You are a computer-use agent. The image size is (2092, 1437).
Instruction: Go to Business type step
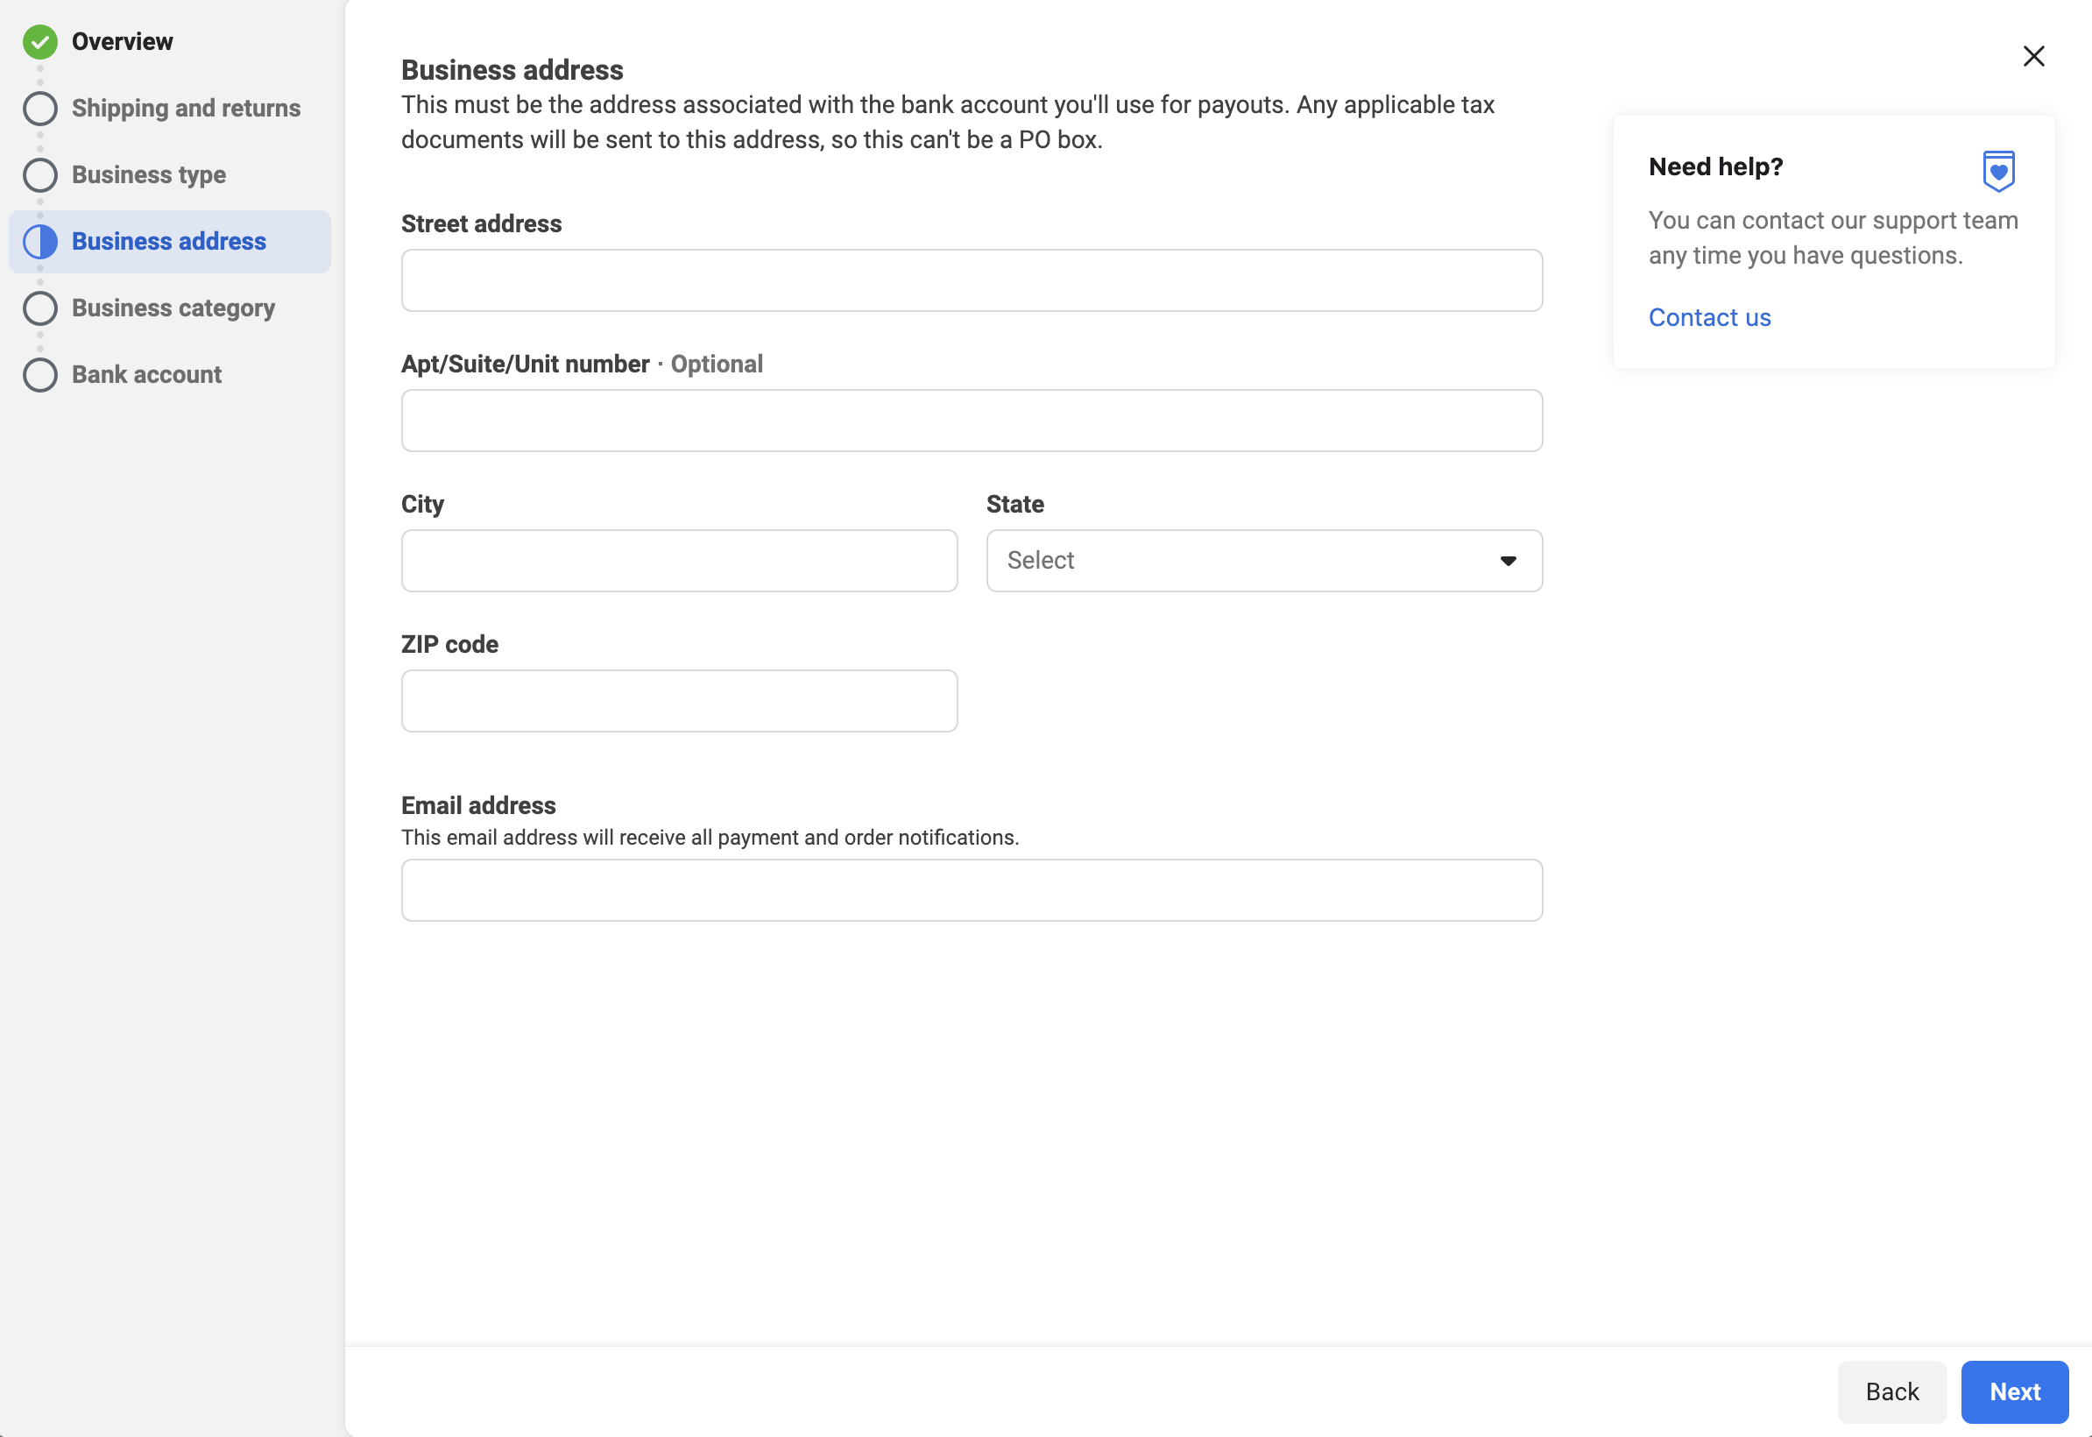[150, 174]
